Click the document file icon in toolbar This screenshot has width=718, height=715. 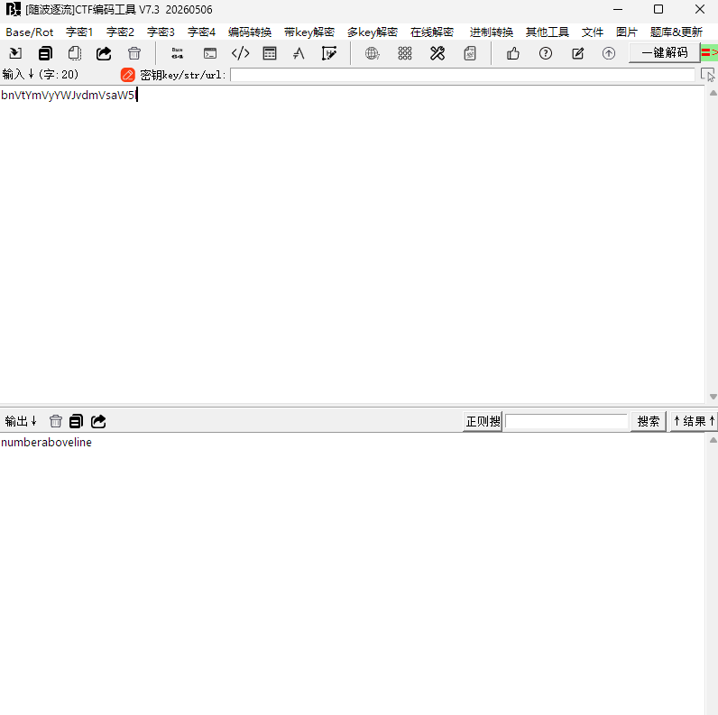point(470,53)
